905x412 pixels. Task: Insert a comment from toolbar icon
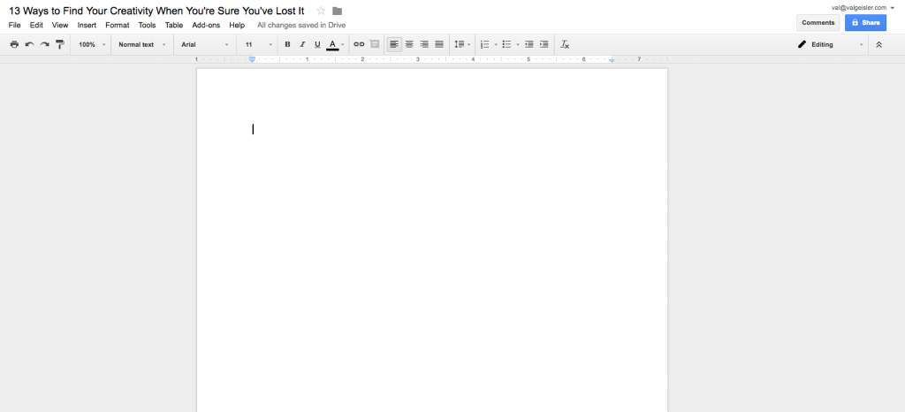point(375,44)
